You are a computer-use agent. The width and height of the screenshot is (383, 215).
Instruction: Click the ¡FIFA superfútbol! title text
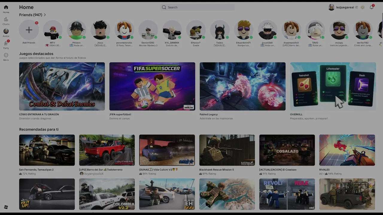coord(120,114)
